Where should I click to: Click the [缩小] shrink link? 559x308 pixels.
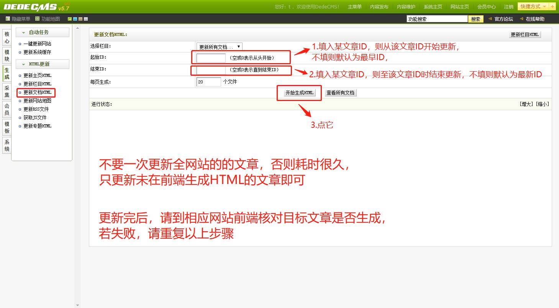pos(542,104)
